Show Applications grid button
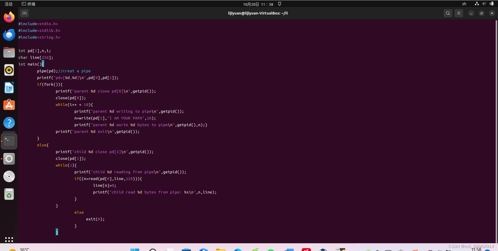Screen dimensions: 498x251 pyautogui.click(x=9, y=239)
